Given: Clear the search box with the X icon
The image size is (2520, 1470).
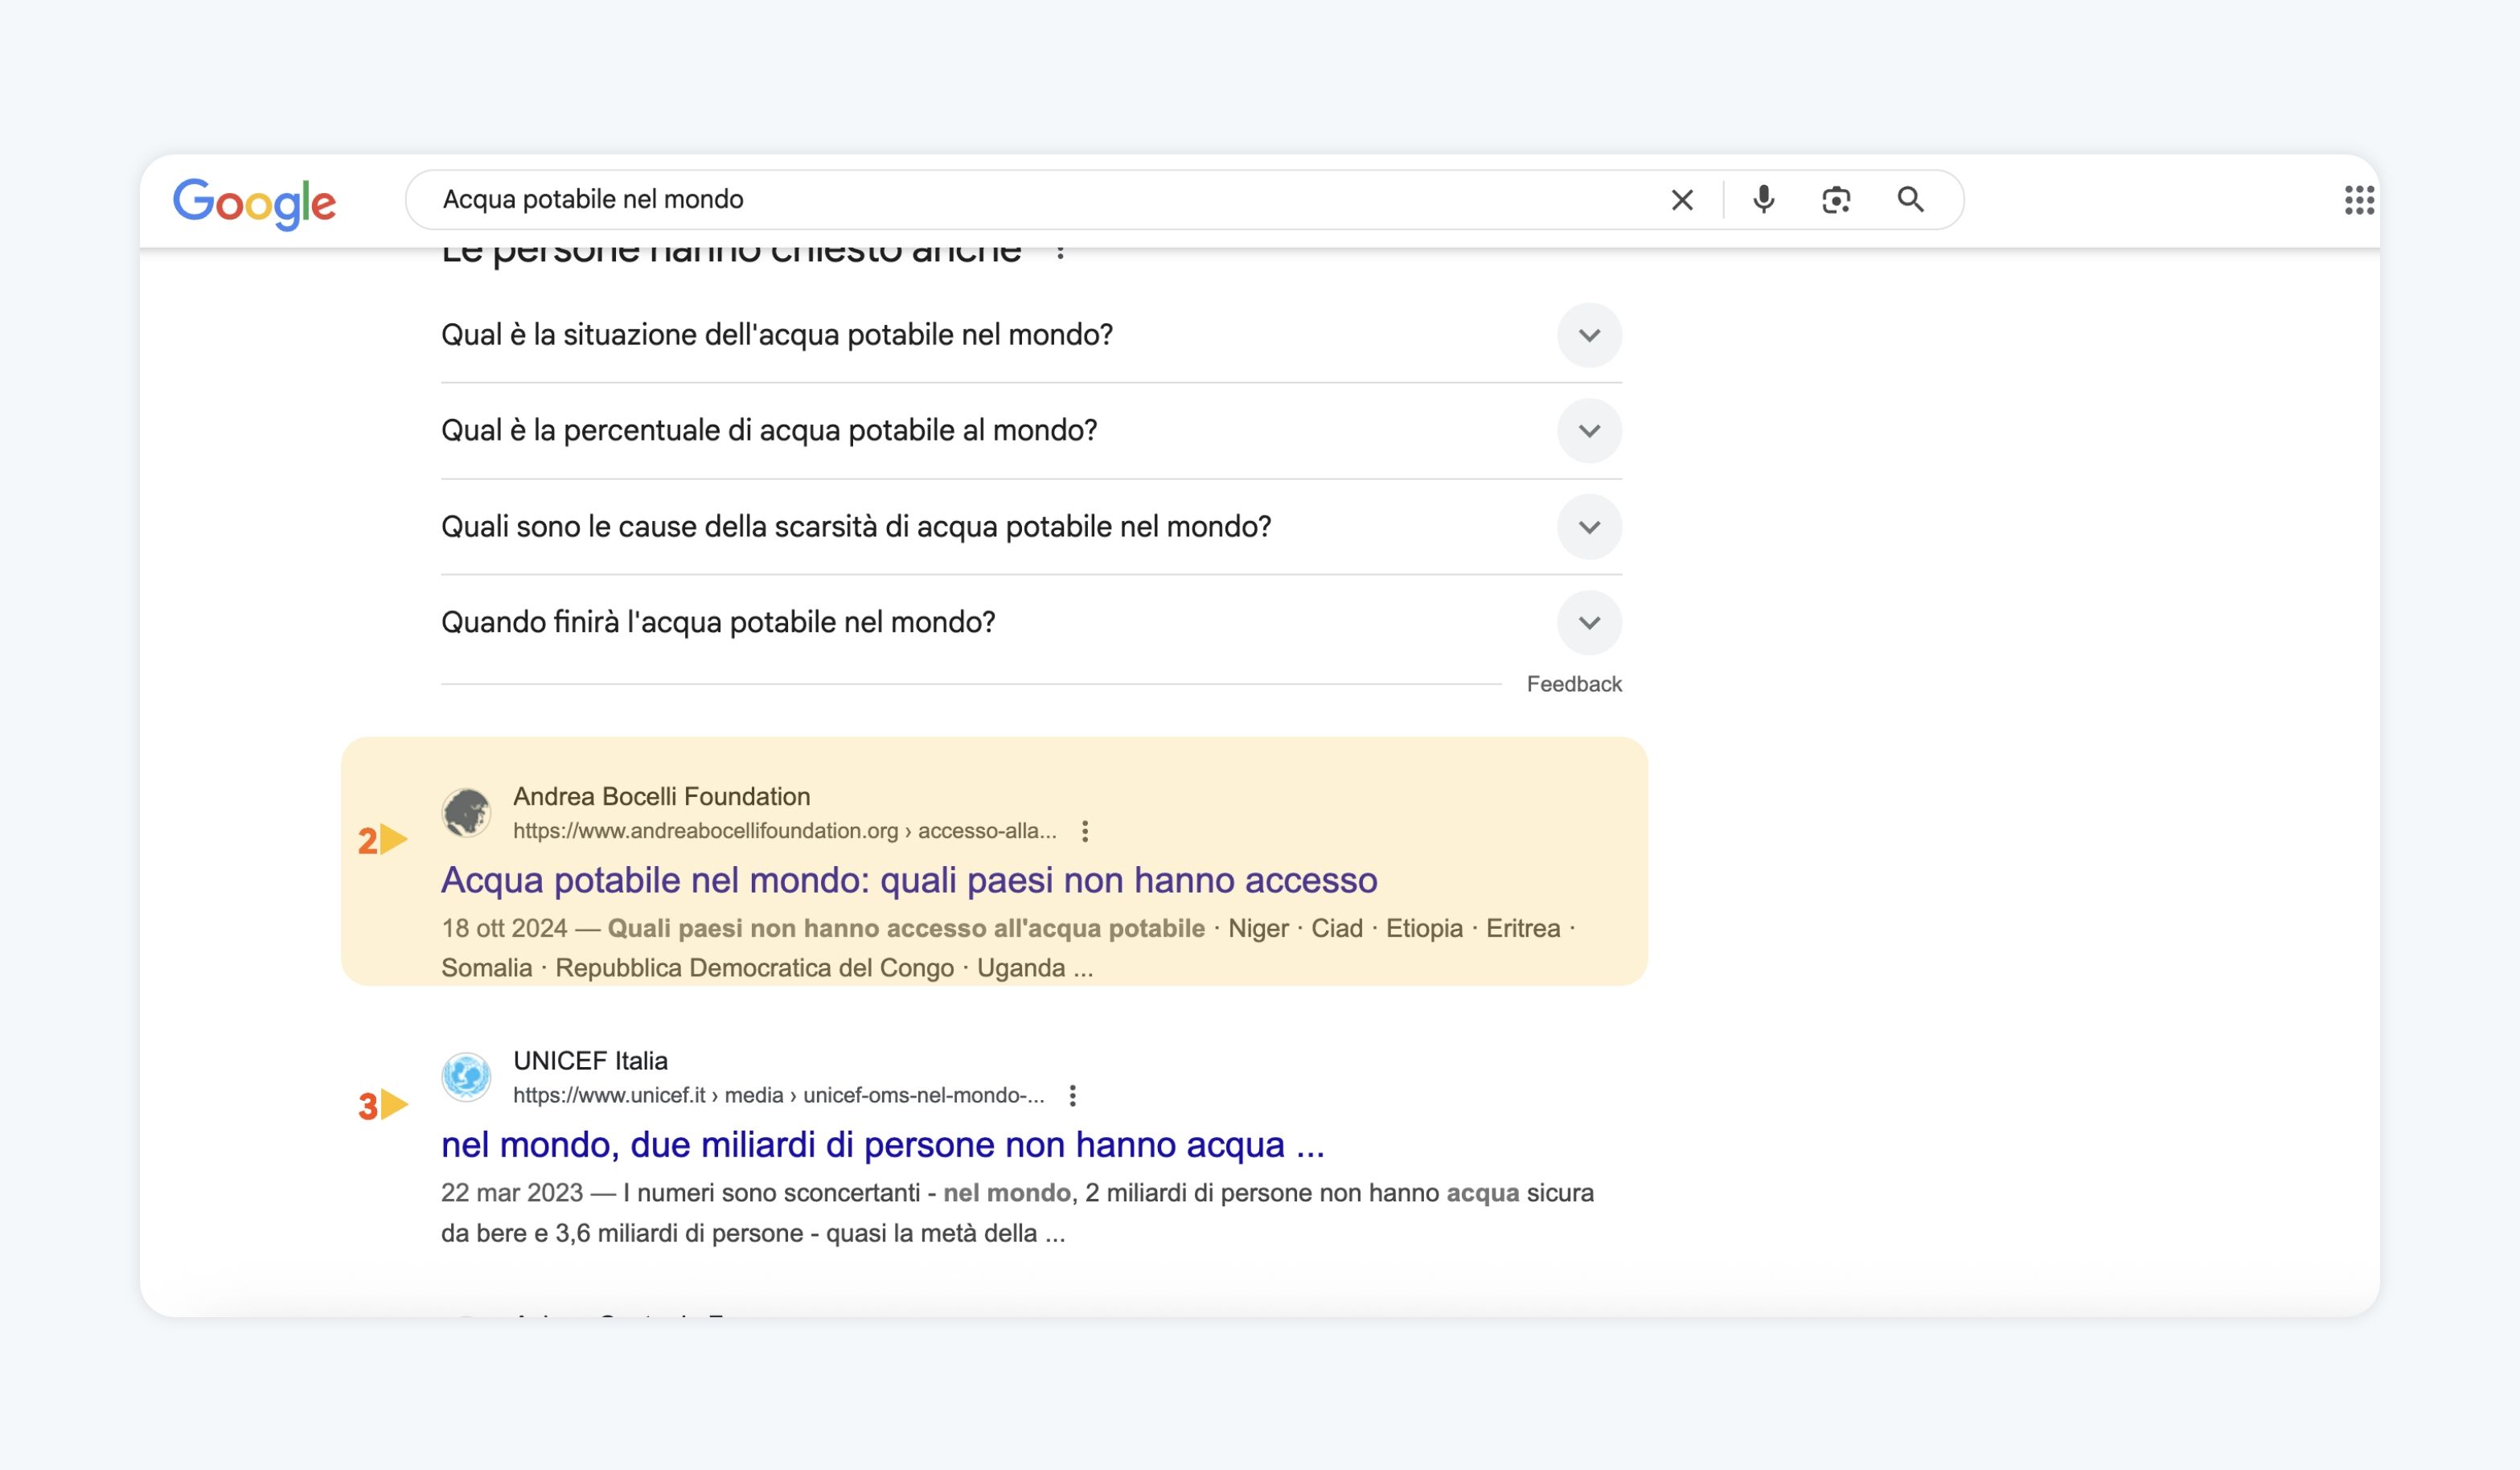Looking at the screenshot, I should (1682, 200).
